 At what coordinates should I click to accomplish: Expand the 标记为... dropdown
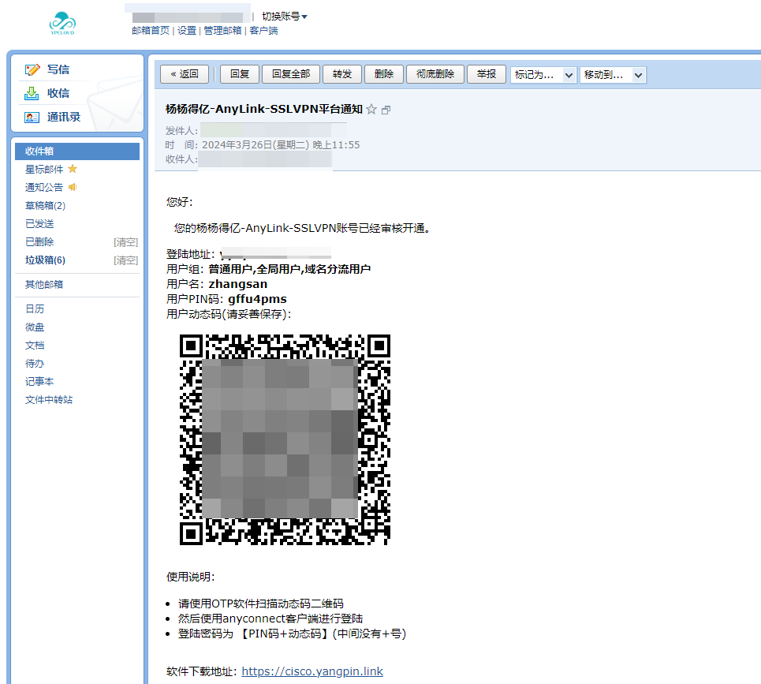543,75
